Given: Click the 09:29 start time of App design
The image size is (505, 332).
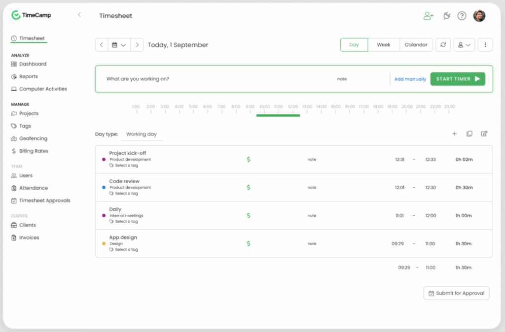Looking at the screenshot, I should [398, 243].
